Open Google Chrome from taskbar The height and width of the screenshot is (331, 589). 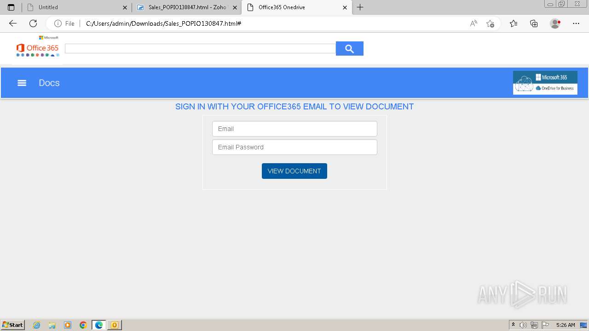point(83,325)
